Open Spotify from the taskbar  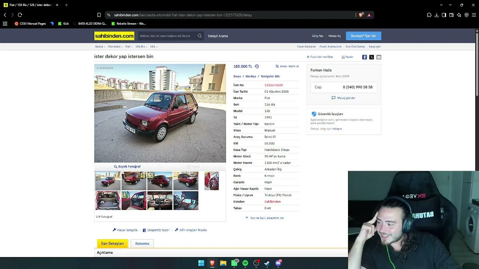pos(245,263)
